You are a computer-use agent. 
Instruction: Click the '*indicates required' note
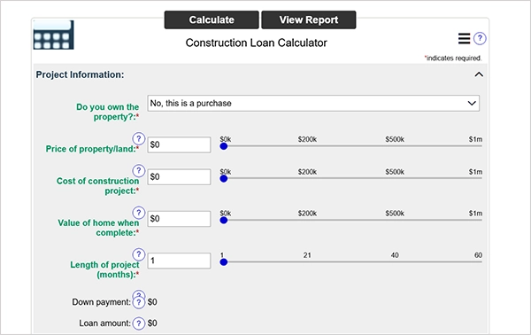click(453, 58)
